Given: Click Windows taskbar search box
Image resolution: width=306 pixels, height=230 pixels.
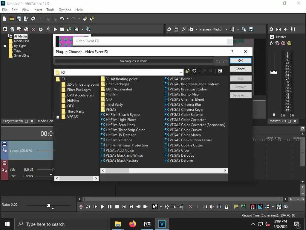Looking at the screenshot, I should pyautogui.click(x=62, y=224).
